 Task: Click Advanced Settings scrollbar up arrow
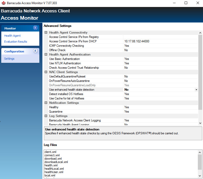pyautogui.click(x=200, y=33)
